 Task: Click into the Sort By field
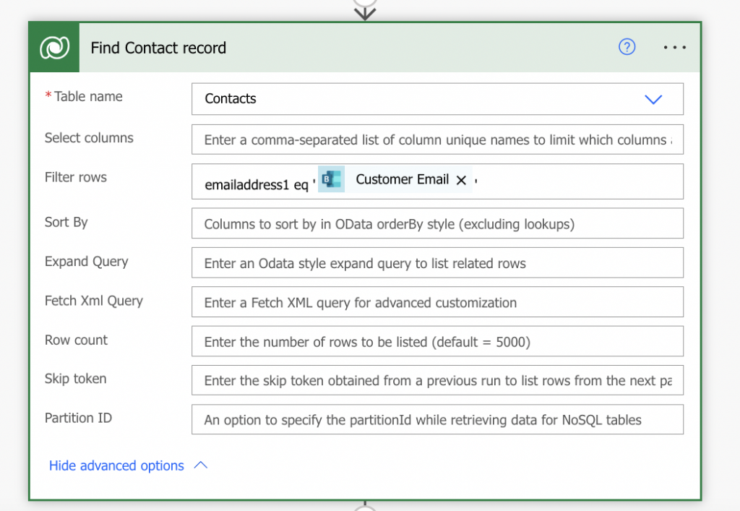(x=437, y=224)
